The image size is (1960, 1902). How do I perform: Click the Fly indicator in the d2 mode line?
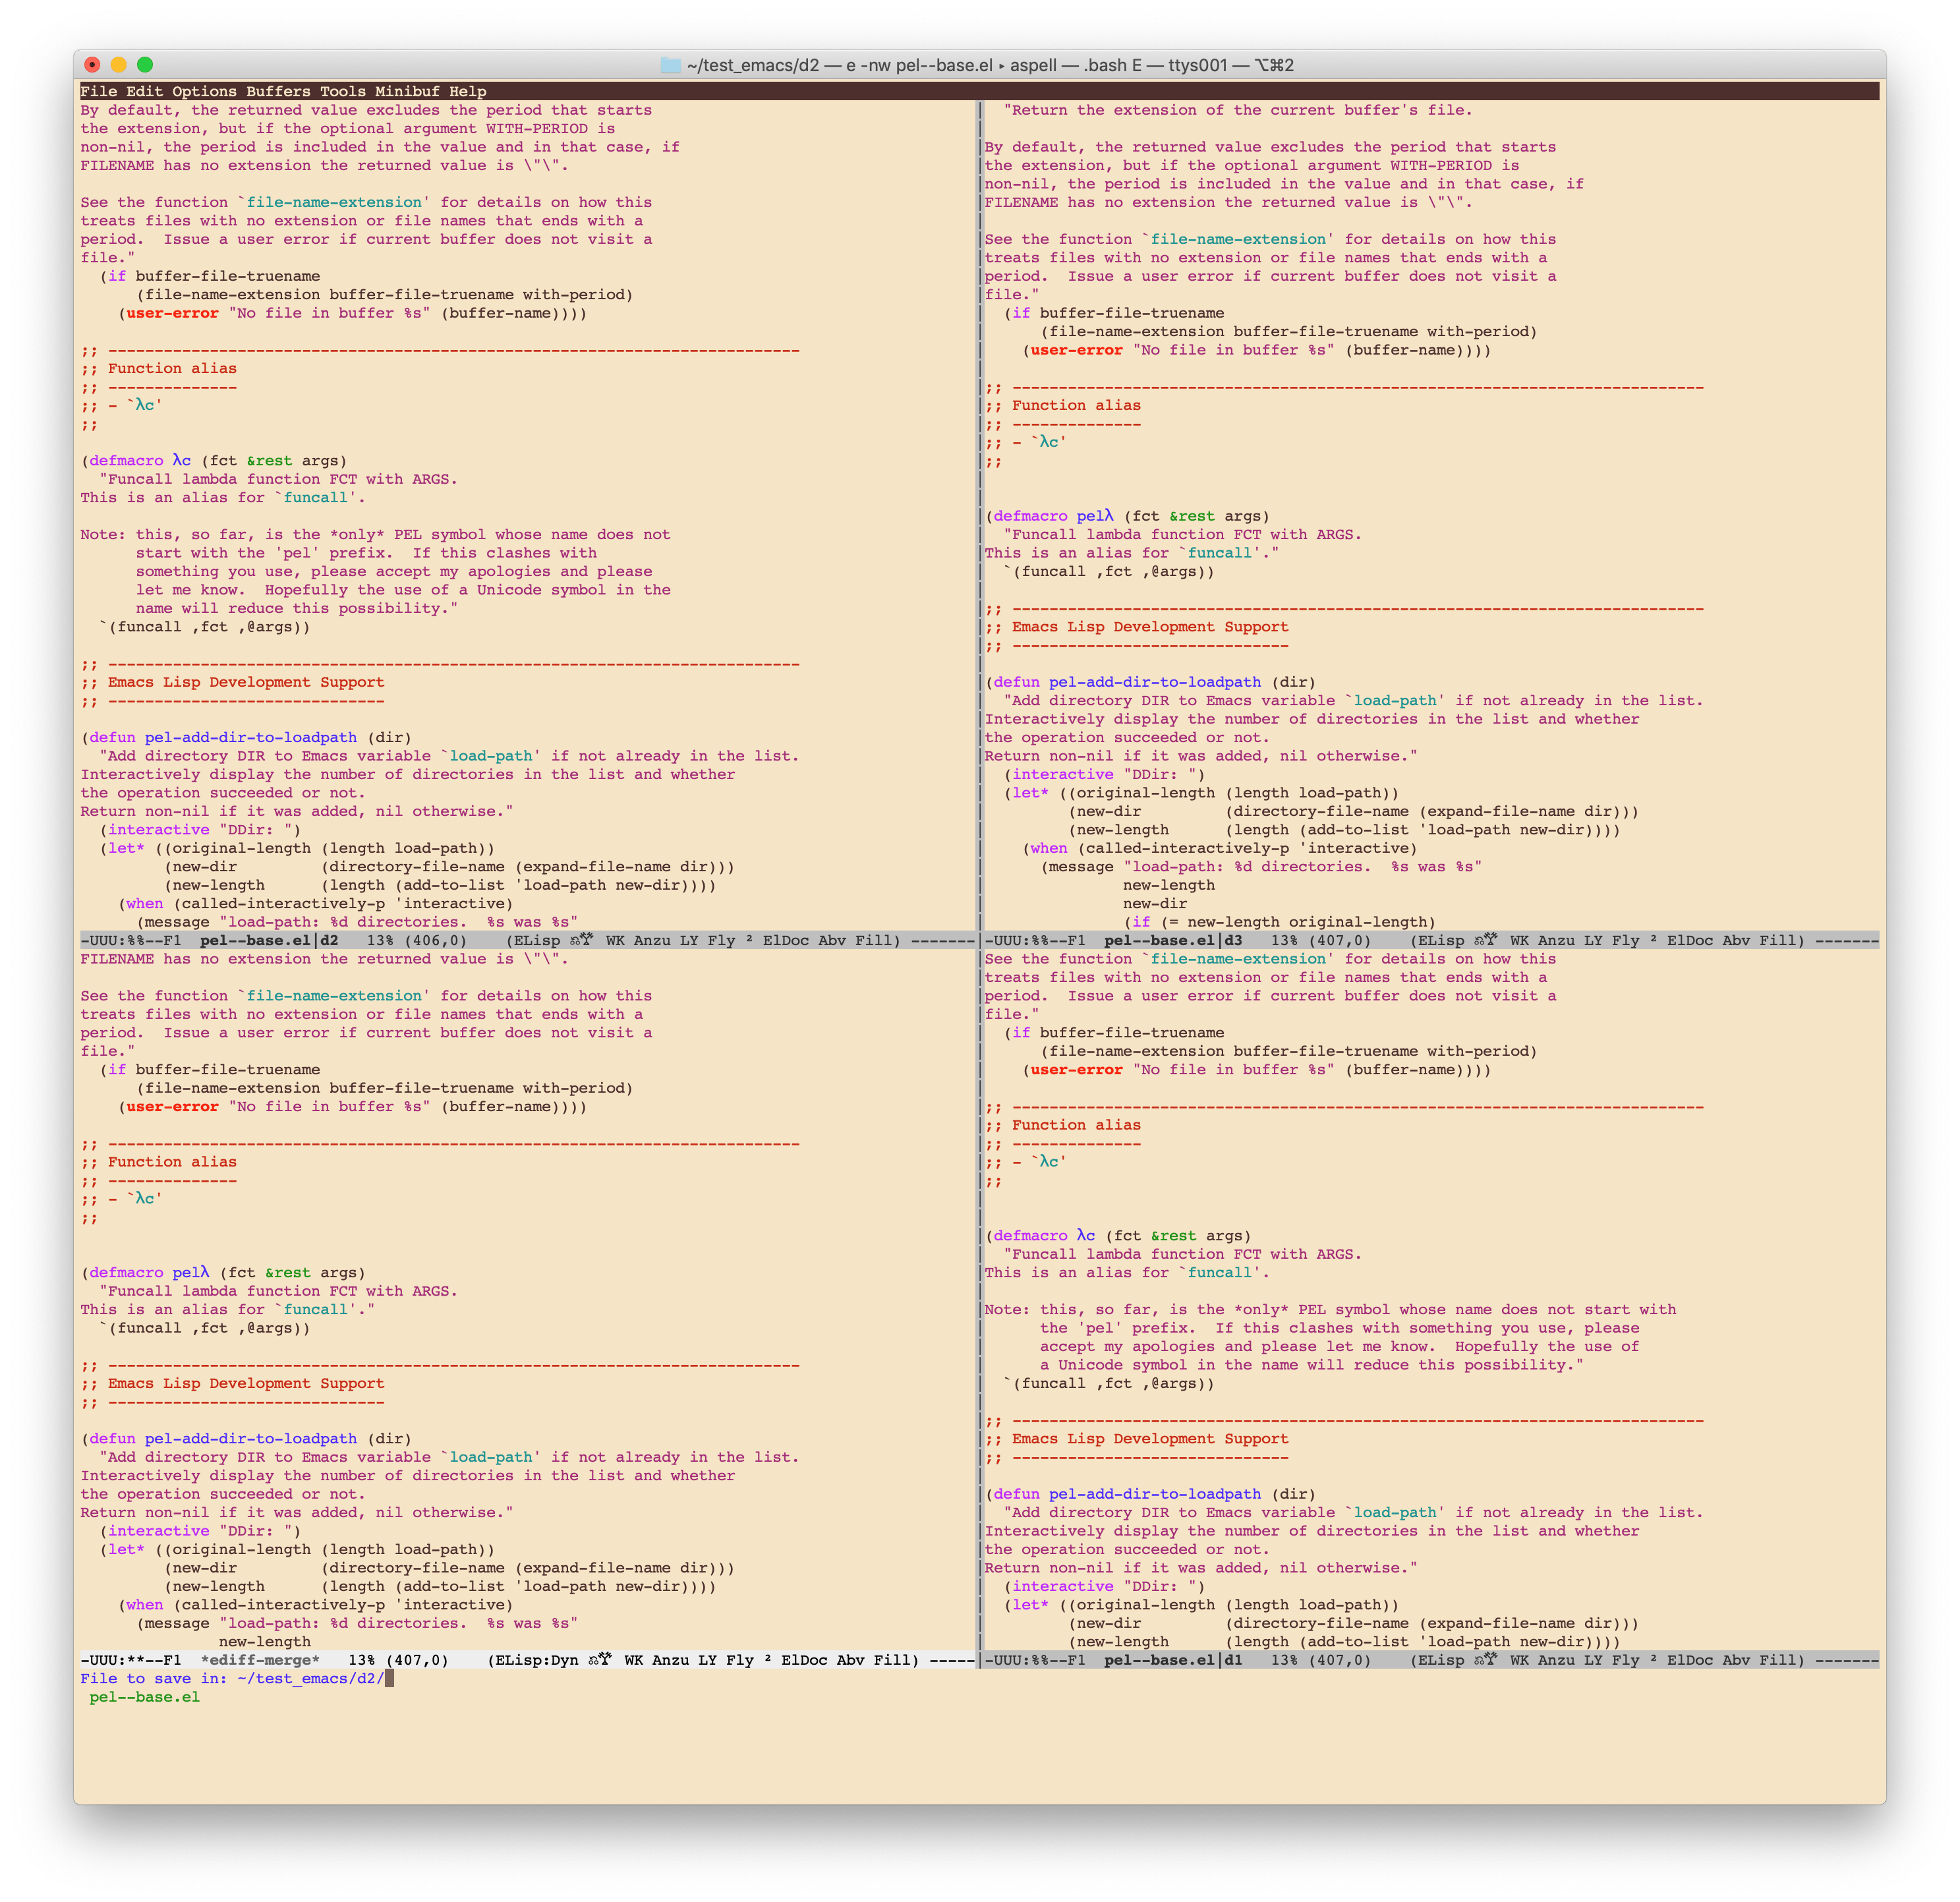click(721, 940)
